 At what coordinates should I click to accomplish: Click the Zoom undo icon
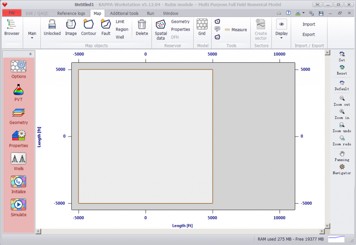pos(342,125)
